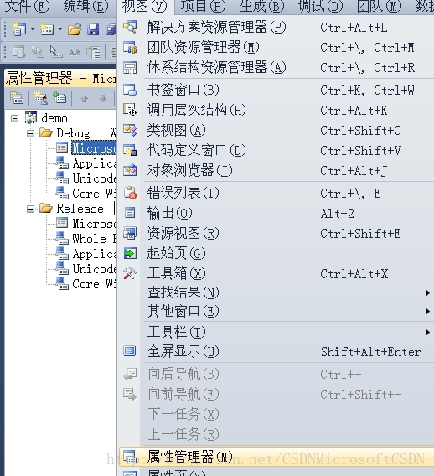Image resolution: width=434 pixels, height=476 pixels.
Task: Select the Core Wi sheet under Debug
Action: [94, 194]
